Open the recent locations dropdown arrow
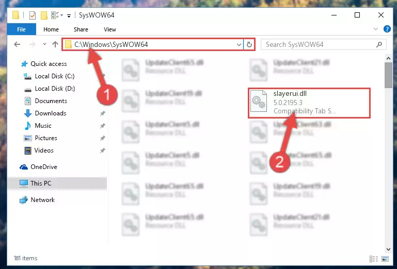Image resolution: width=397 pixels, height=269 pixels. (44, 44)
